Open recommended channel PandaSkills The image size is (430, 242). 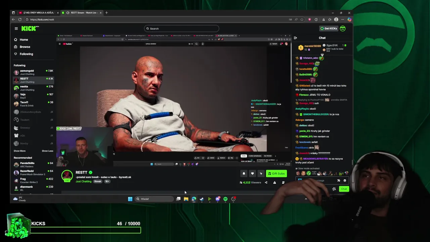tap(33, 165)
